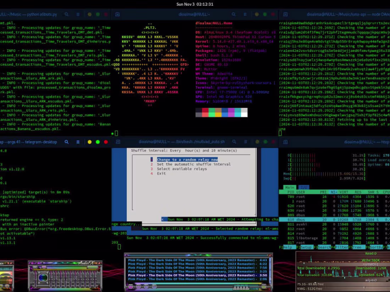Select highlighted playlist track lasting 3:50

click(x=197, y=275)
